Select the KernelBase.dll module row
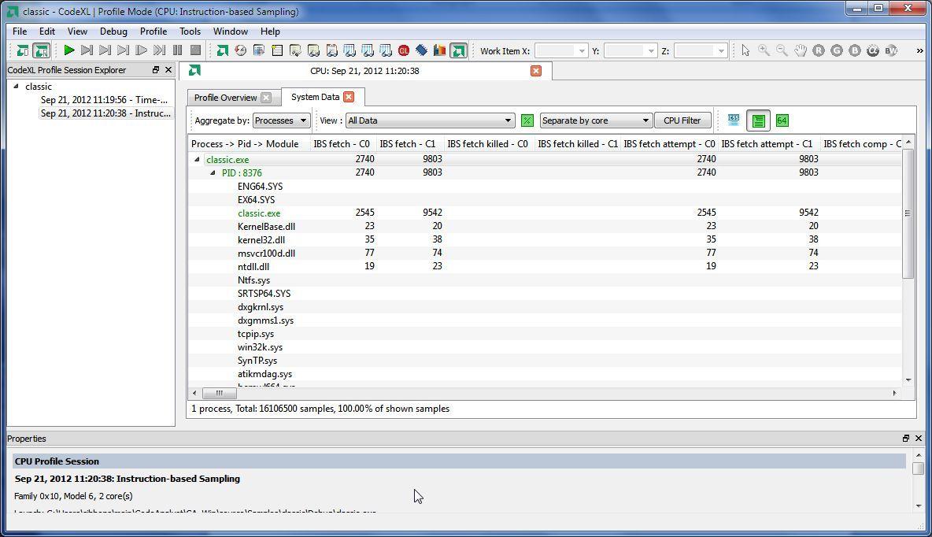932x537 pixels. [545, 227]
